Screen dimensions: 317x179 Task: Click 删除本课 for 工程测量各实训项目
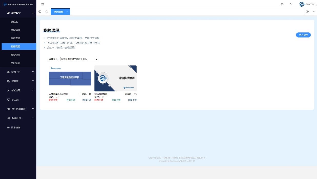click(53, 100)
